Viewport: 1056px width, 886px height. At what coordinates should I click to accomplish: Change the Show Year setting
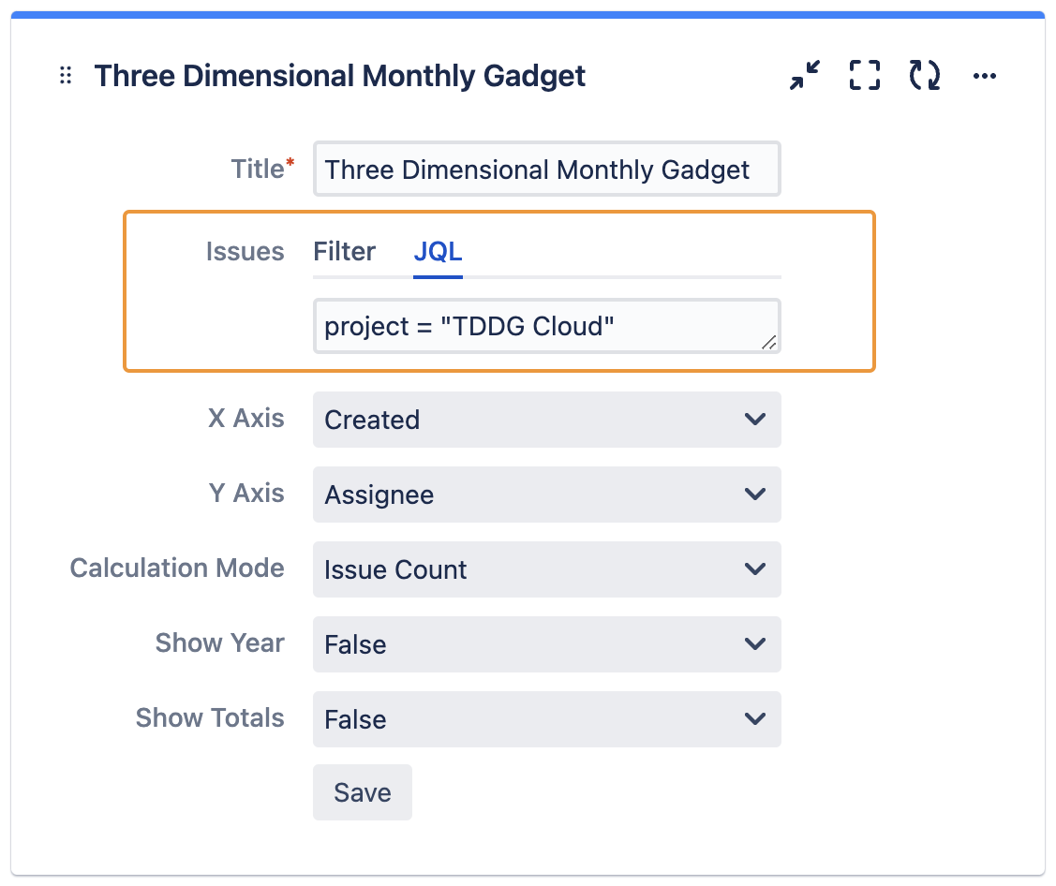pyautogui.click(x=546, y=644)
